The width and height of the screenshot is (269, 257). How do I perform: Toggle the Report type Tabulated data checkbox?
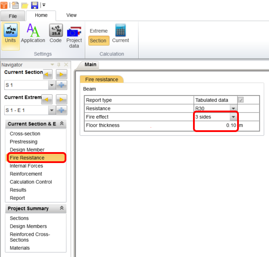pyautogui.click(x=241, y=100)
